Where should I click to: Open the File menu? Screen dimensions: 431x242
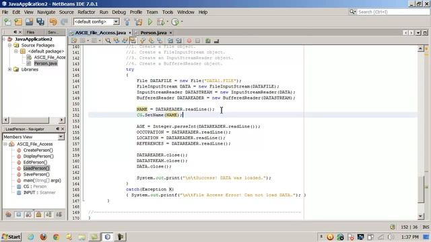coord(5,12)
